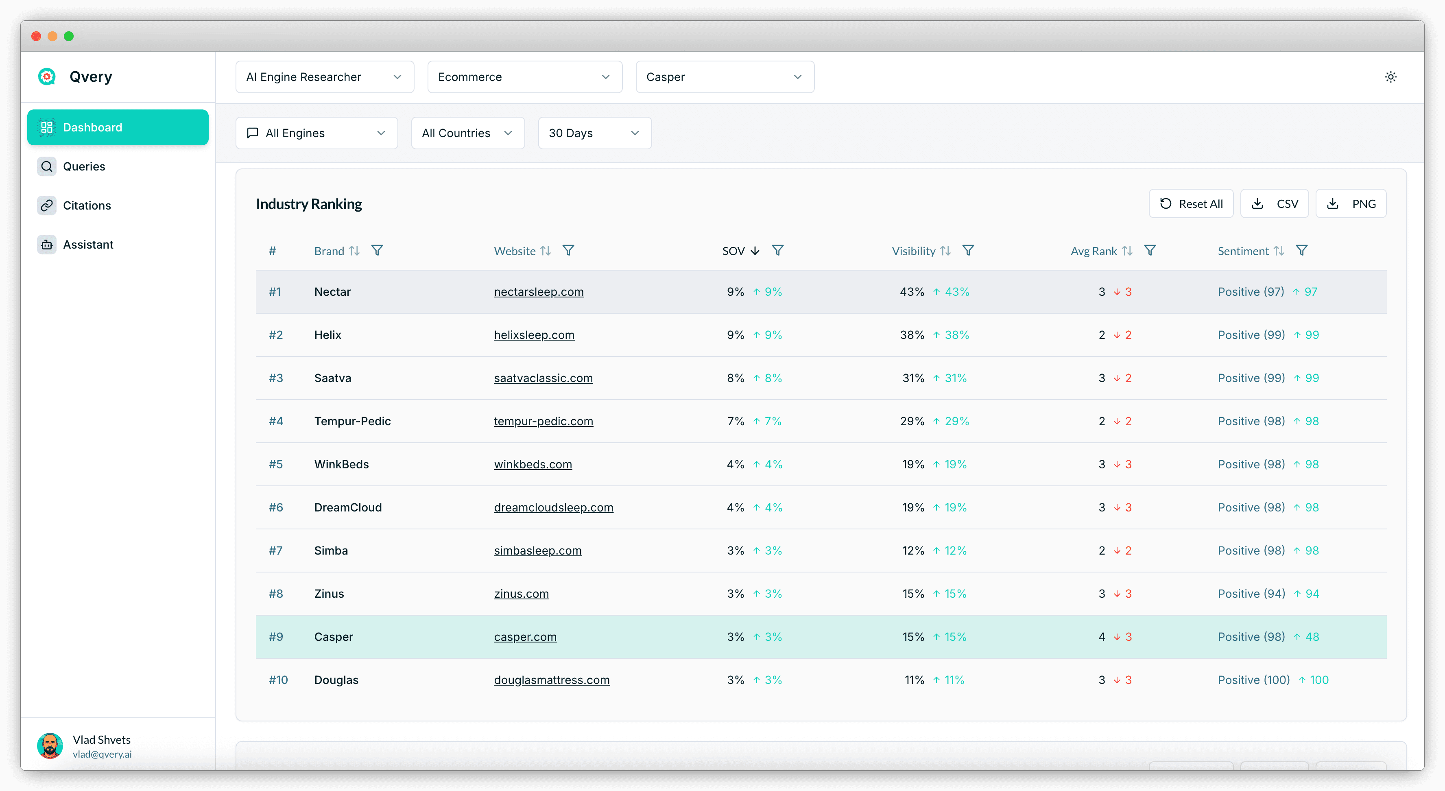Click the Assistant robot icon in the sidebar

[47, 245]
